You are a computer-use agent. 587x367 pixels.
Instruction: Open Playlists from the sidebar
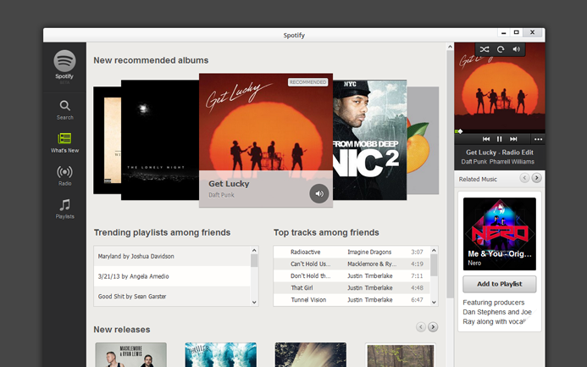coord(64,209)
